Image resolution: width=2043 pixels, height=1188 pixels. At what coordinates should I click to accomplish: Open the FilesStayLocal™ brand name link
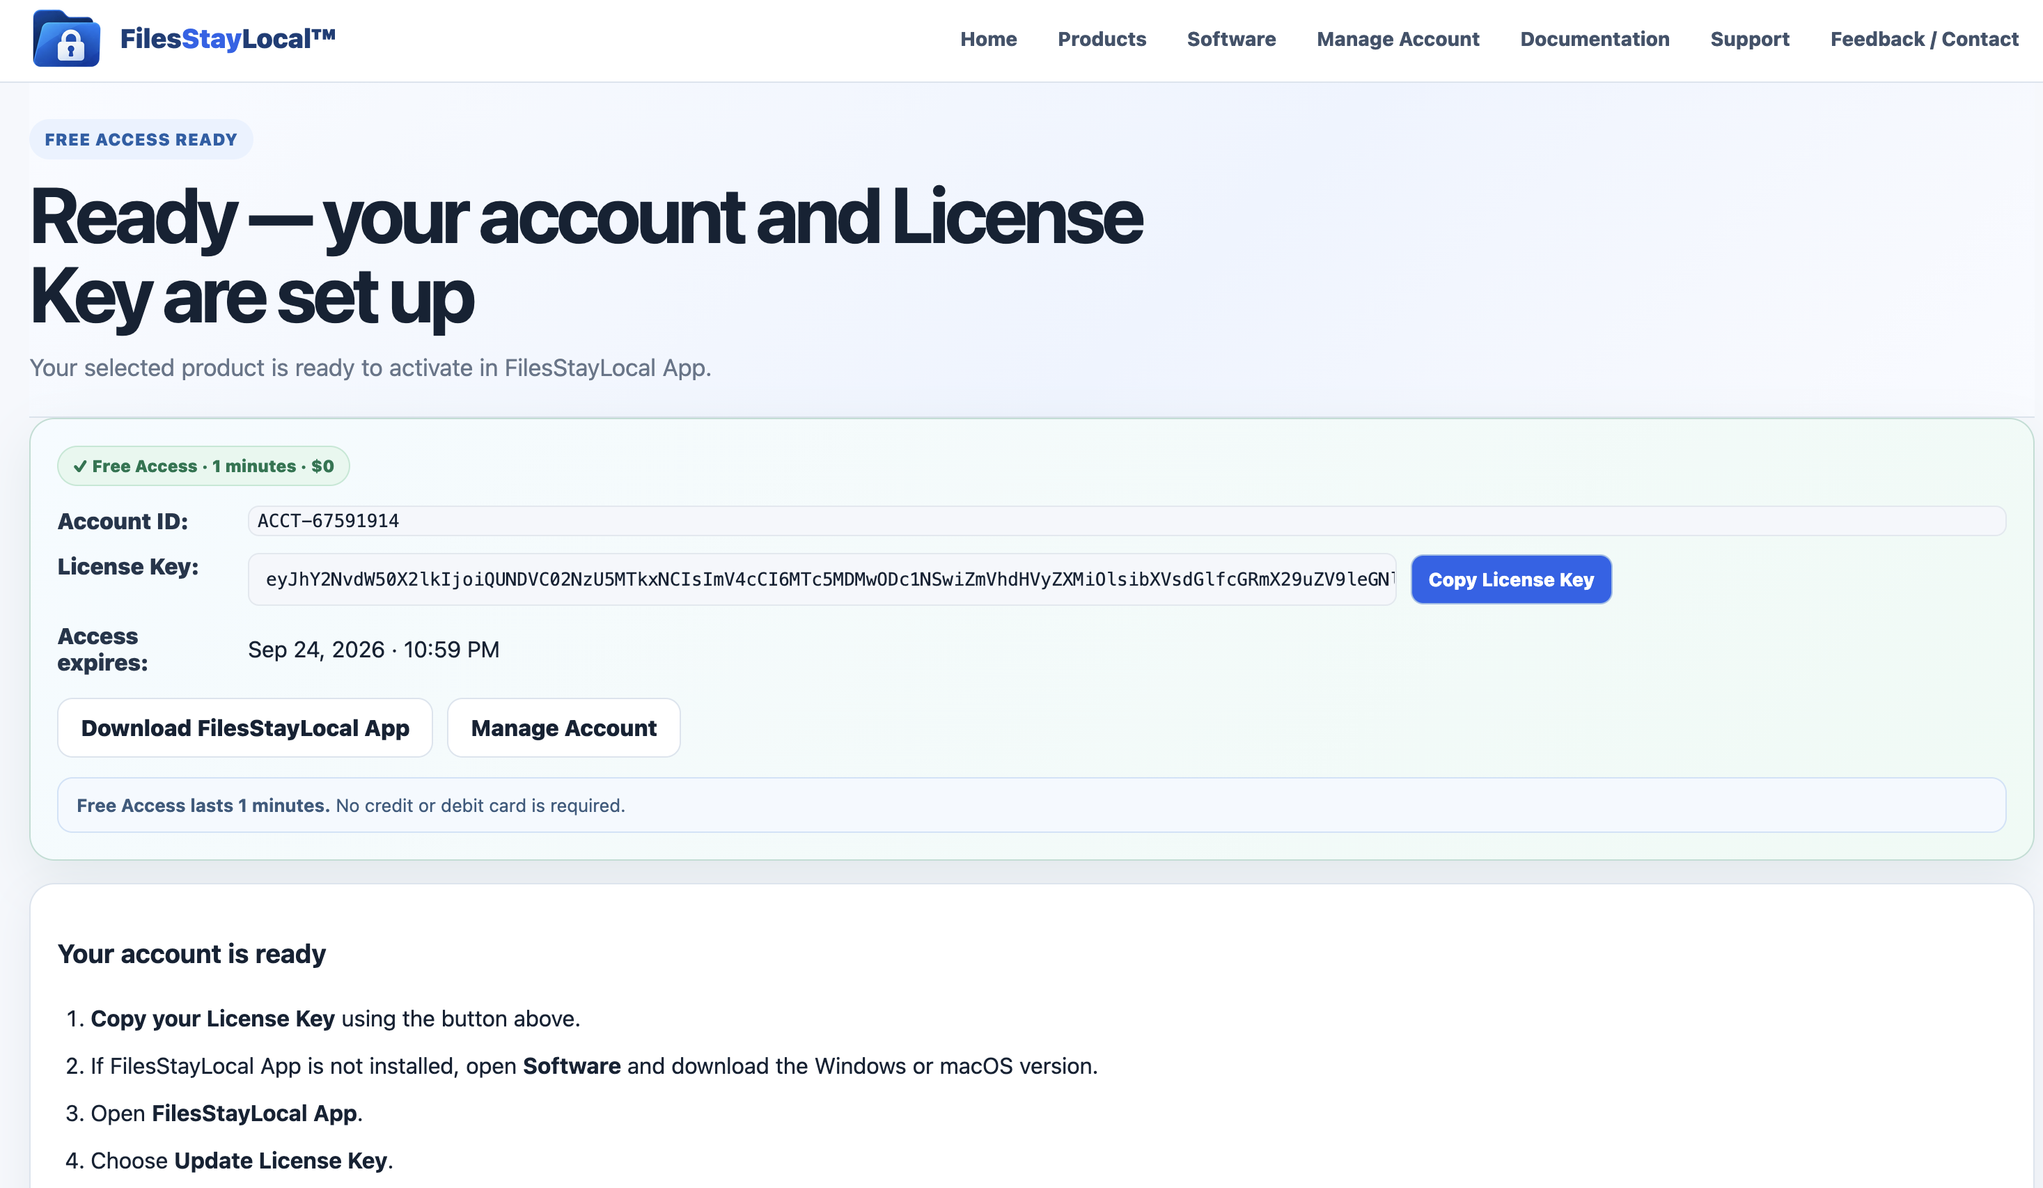(228, 38)
